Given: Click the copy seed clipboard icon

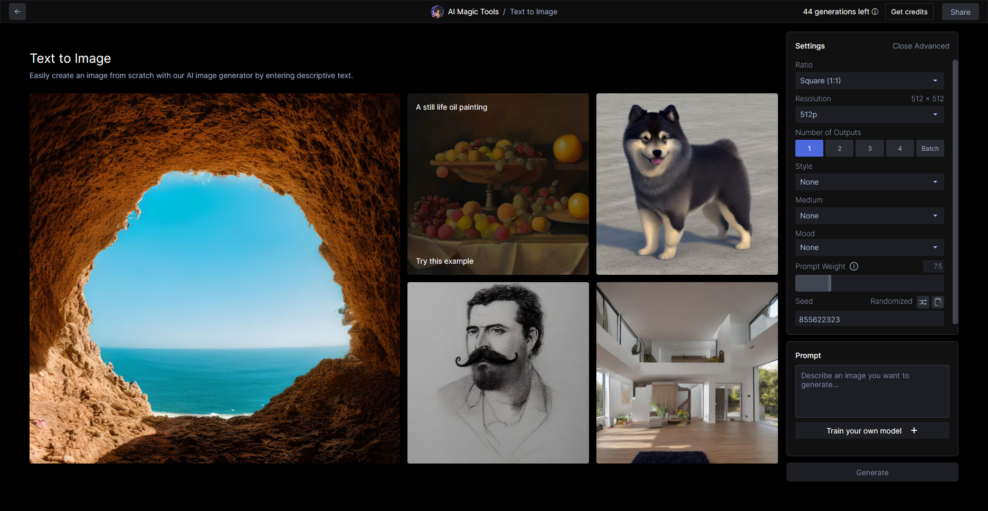Looking at the screenshot, I should click(938, 302).
